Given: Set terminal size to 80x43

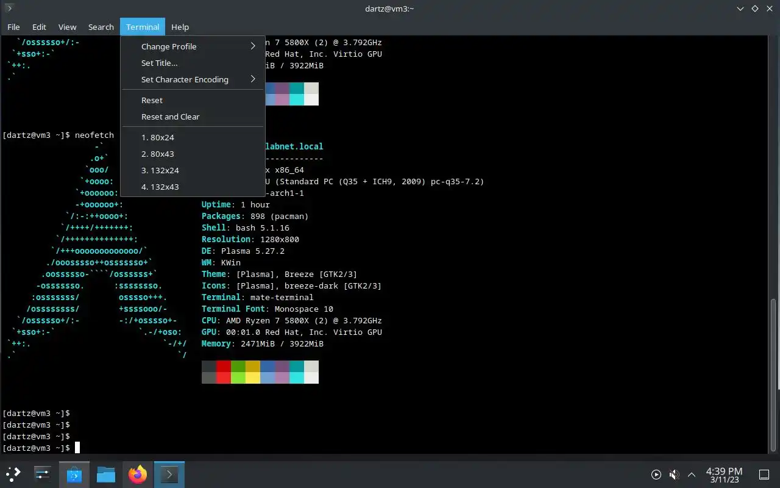Looking at the screenshot, I should [193, 154].
